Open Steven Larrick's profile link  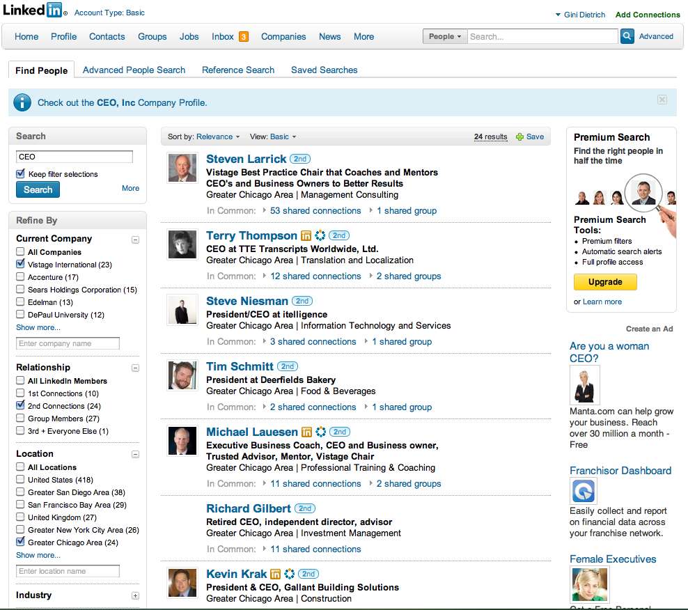click(246, 159)
